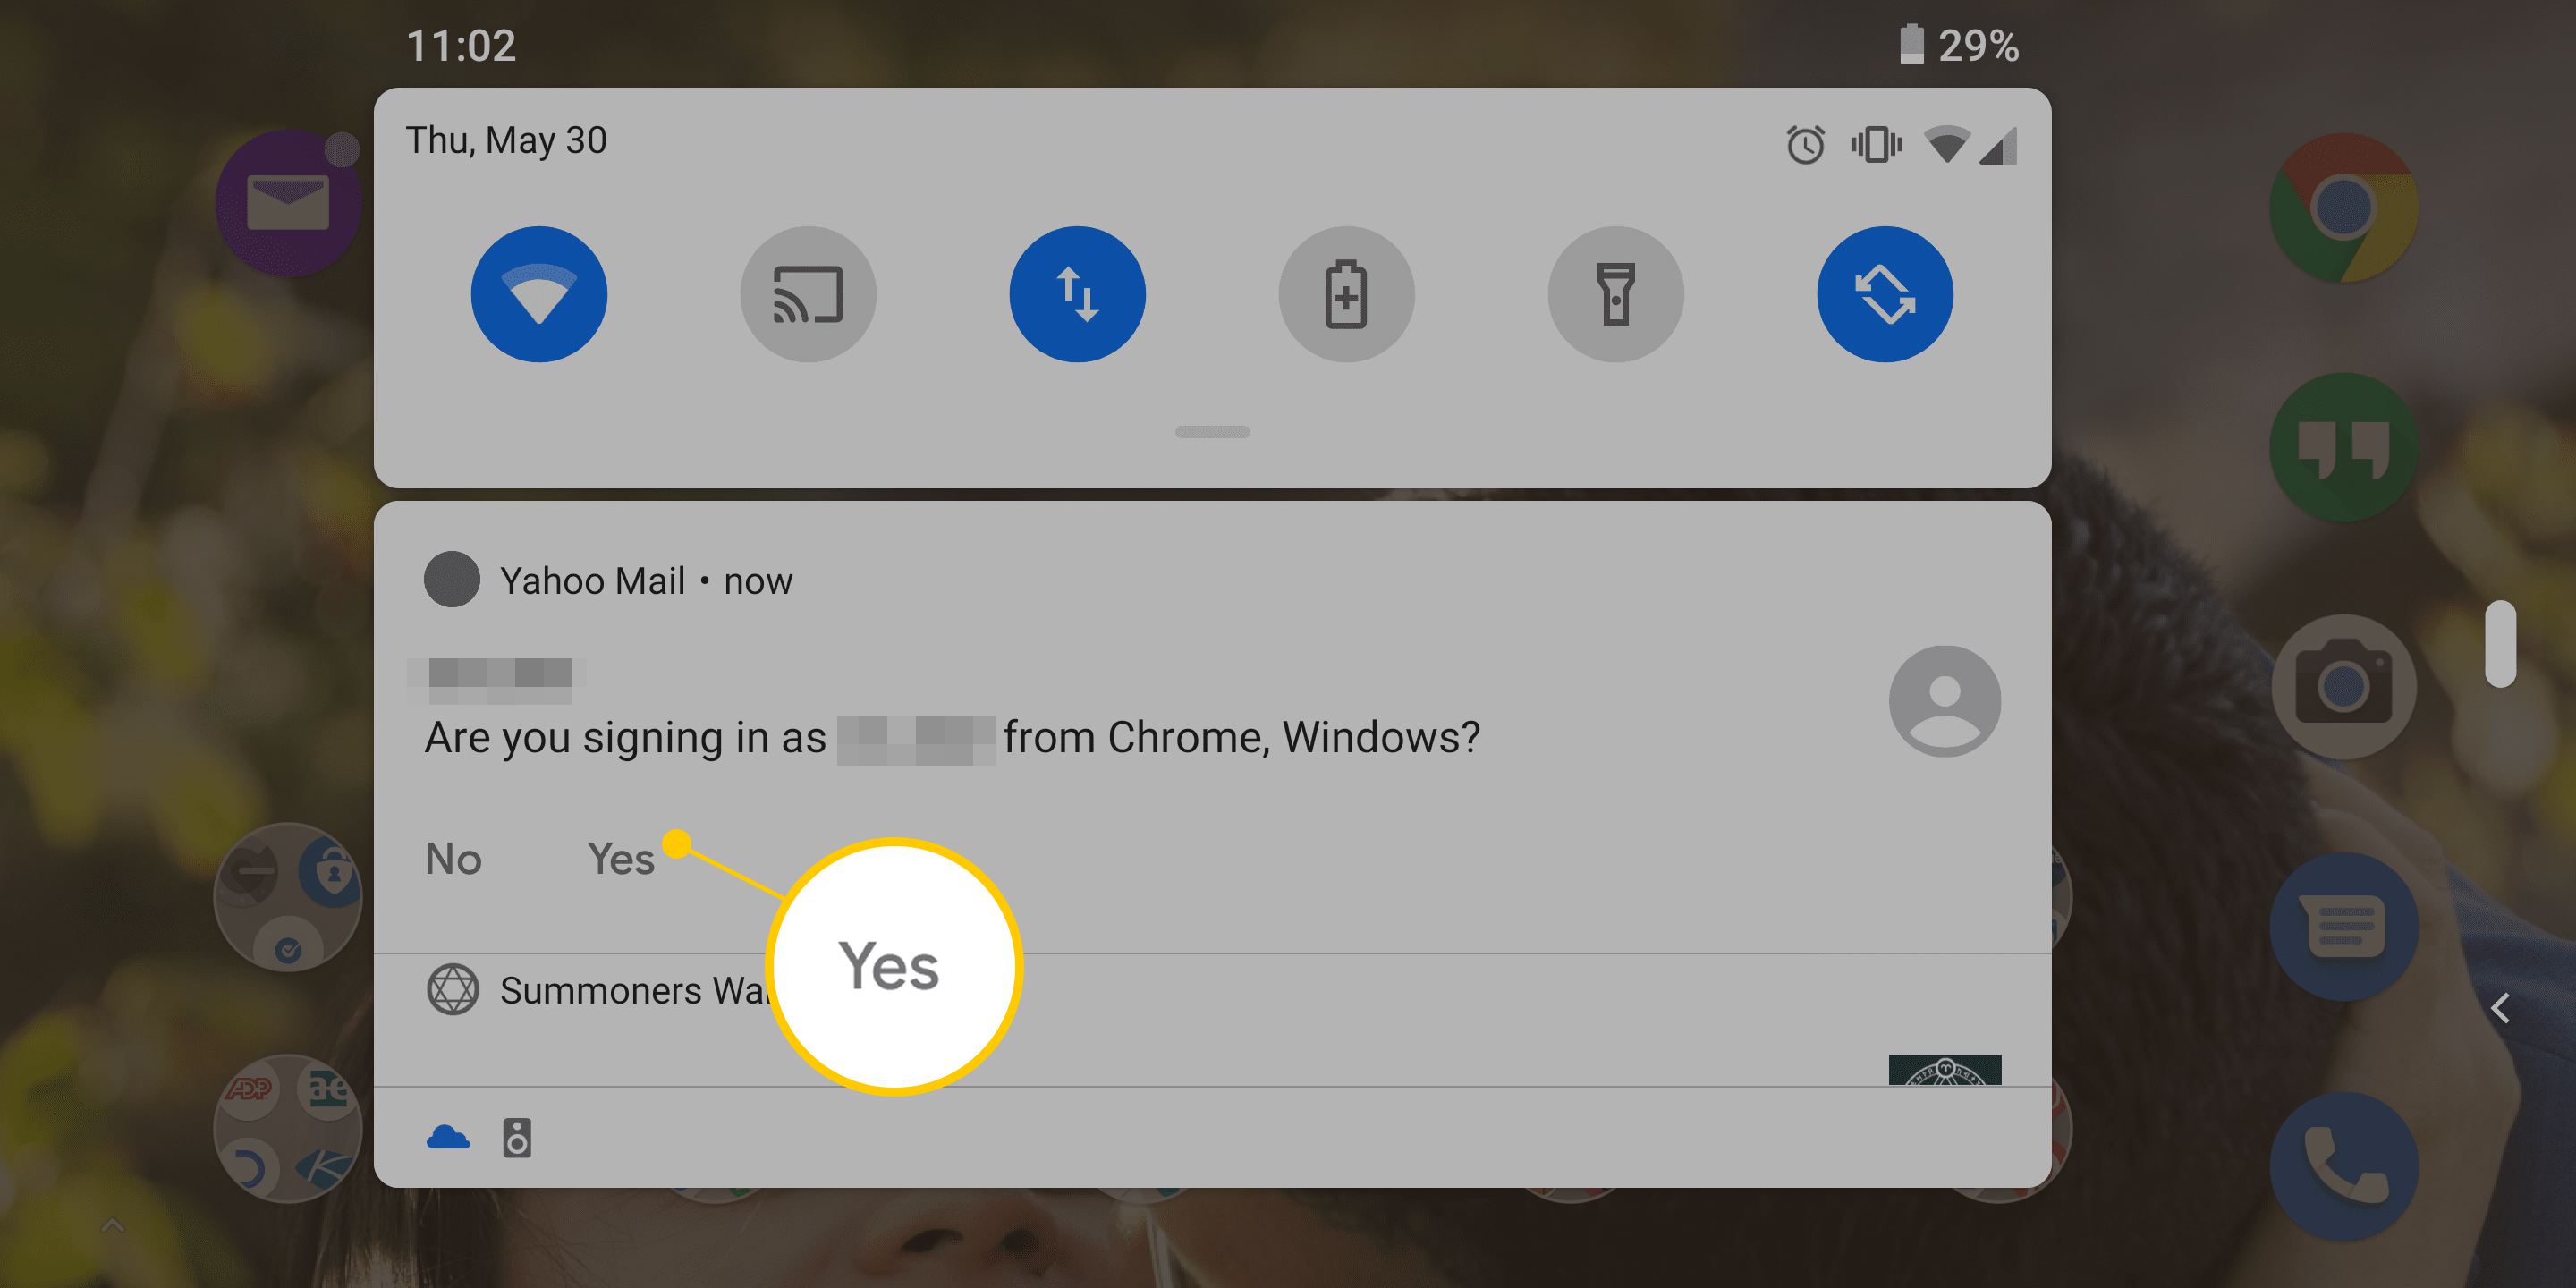This screenshot has width=2576, height=1288.
Task: Open the Messages app
Action: click(2343, 926)
